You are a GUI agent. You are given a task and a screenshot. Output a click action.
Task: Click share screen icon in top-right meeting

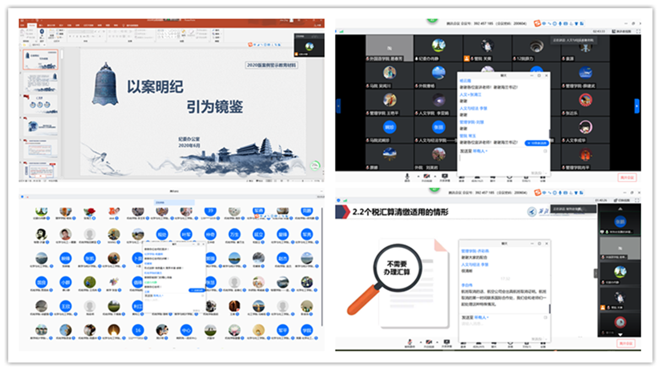445,175
